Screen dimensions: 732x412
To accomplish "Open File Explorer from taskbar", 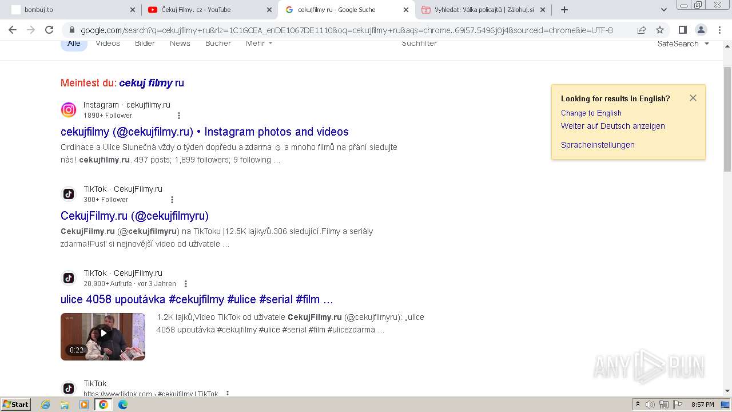I will (x=65, y=405).
